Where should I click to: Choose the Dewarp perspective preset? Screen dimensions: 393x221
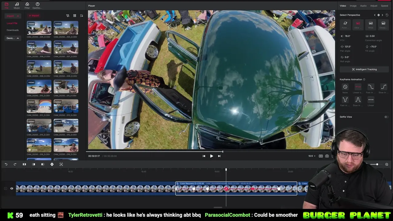coord(383,24)
